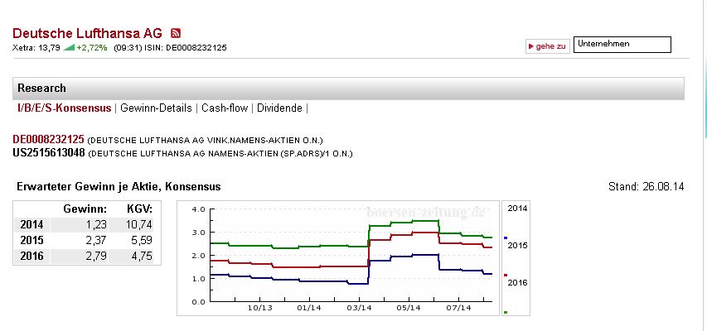This screenshot has width=707, height=331.
Task: Click the KGV value 5,59
Action: click(141, 240)
